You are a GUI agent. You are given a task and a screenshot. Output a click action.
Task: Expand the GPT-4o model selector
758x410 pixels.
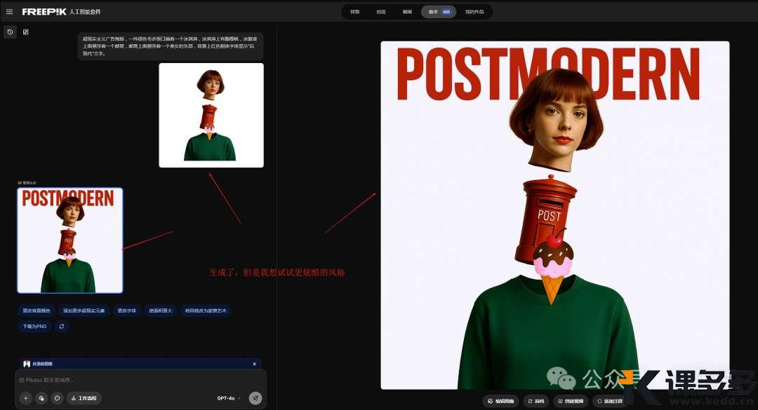(x=229, y=398)
